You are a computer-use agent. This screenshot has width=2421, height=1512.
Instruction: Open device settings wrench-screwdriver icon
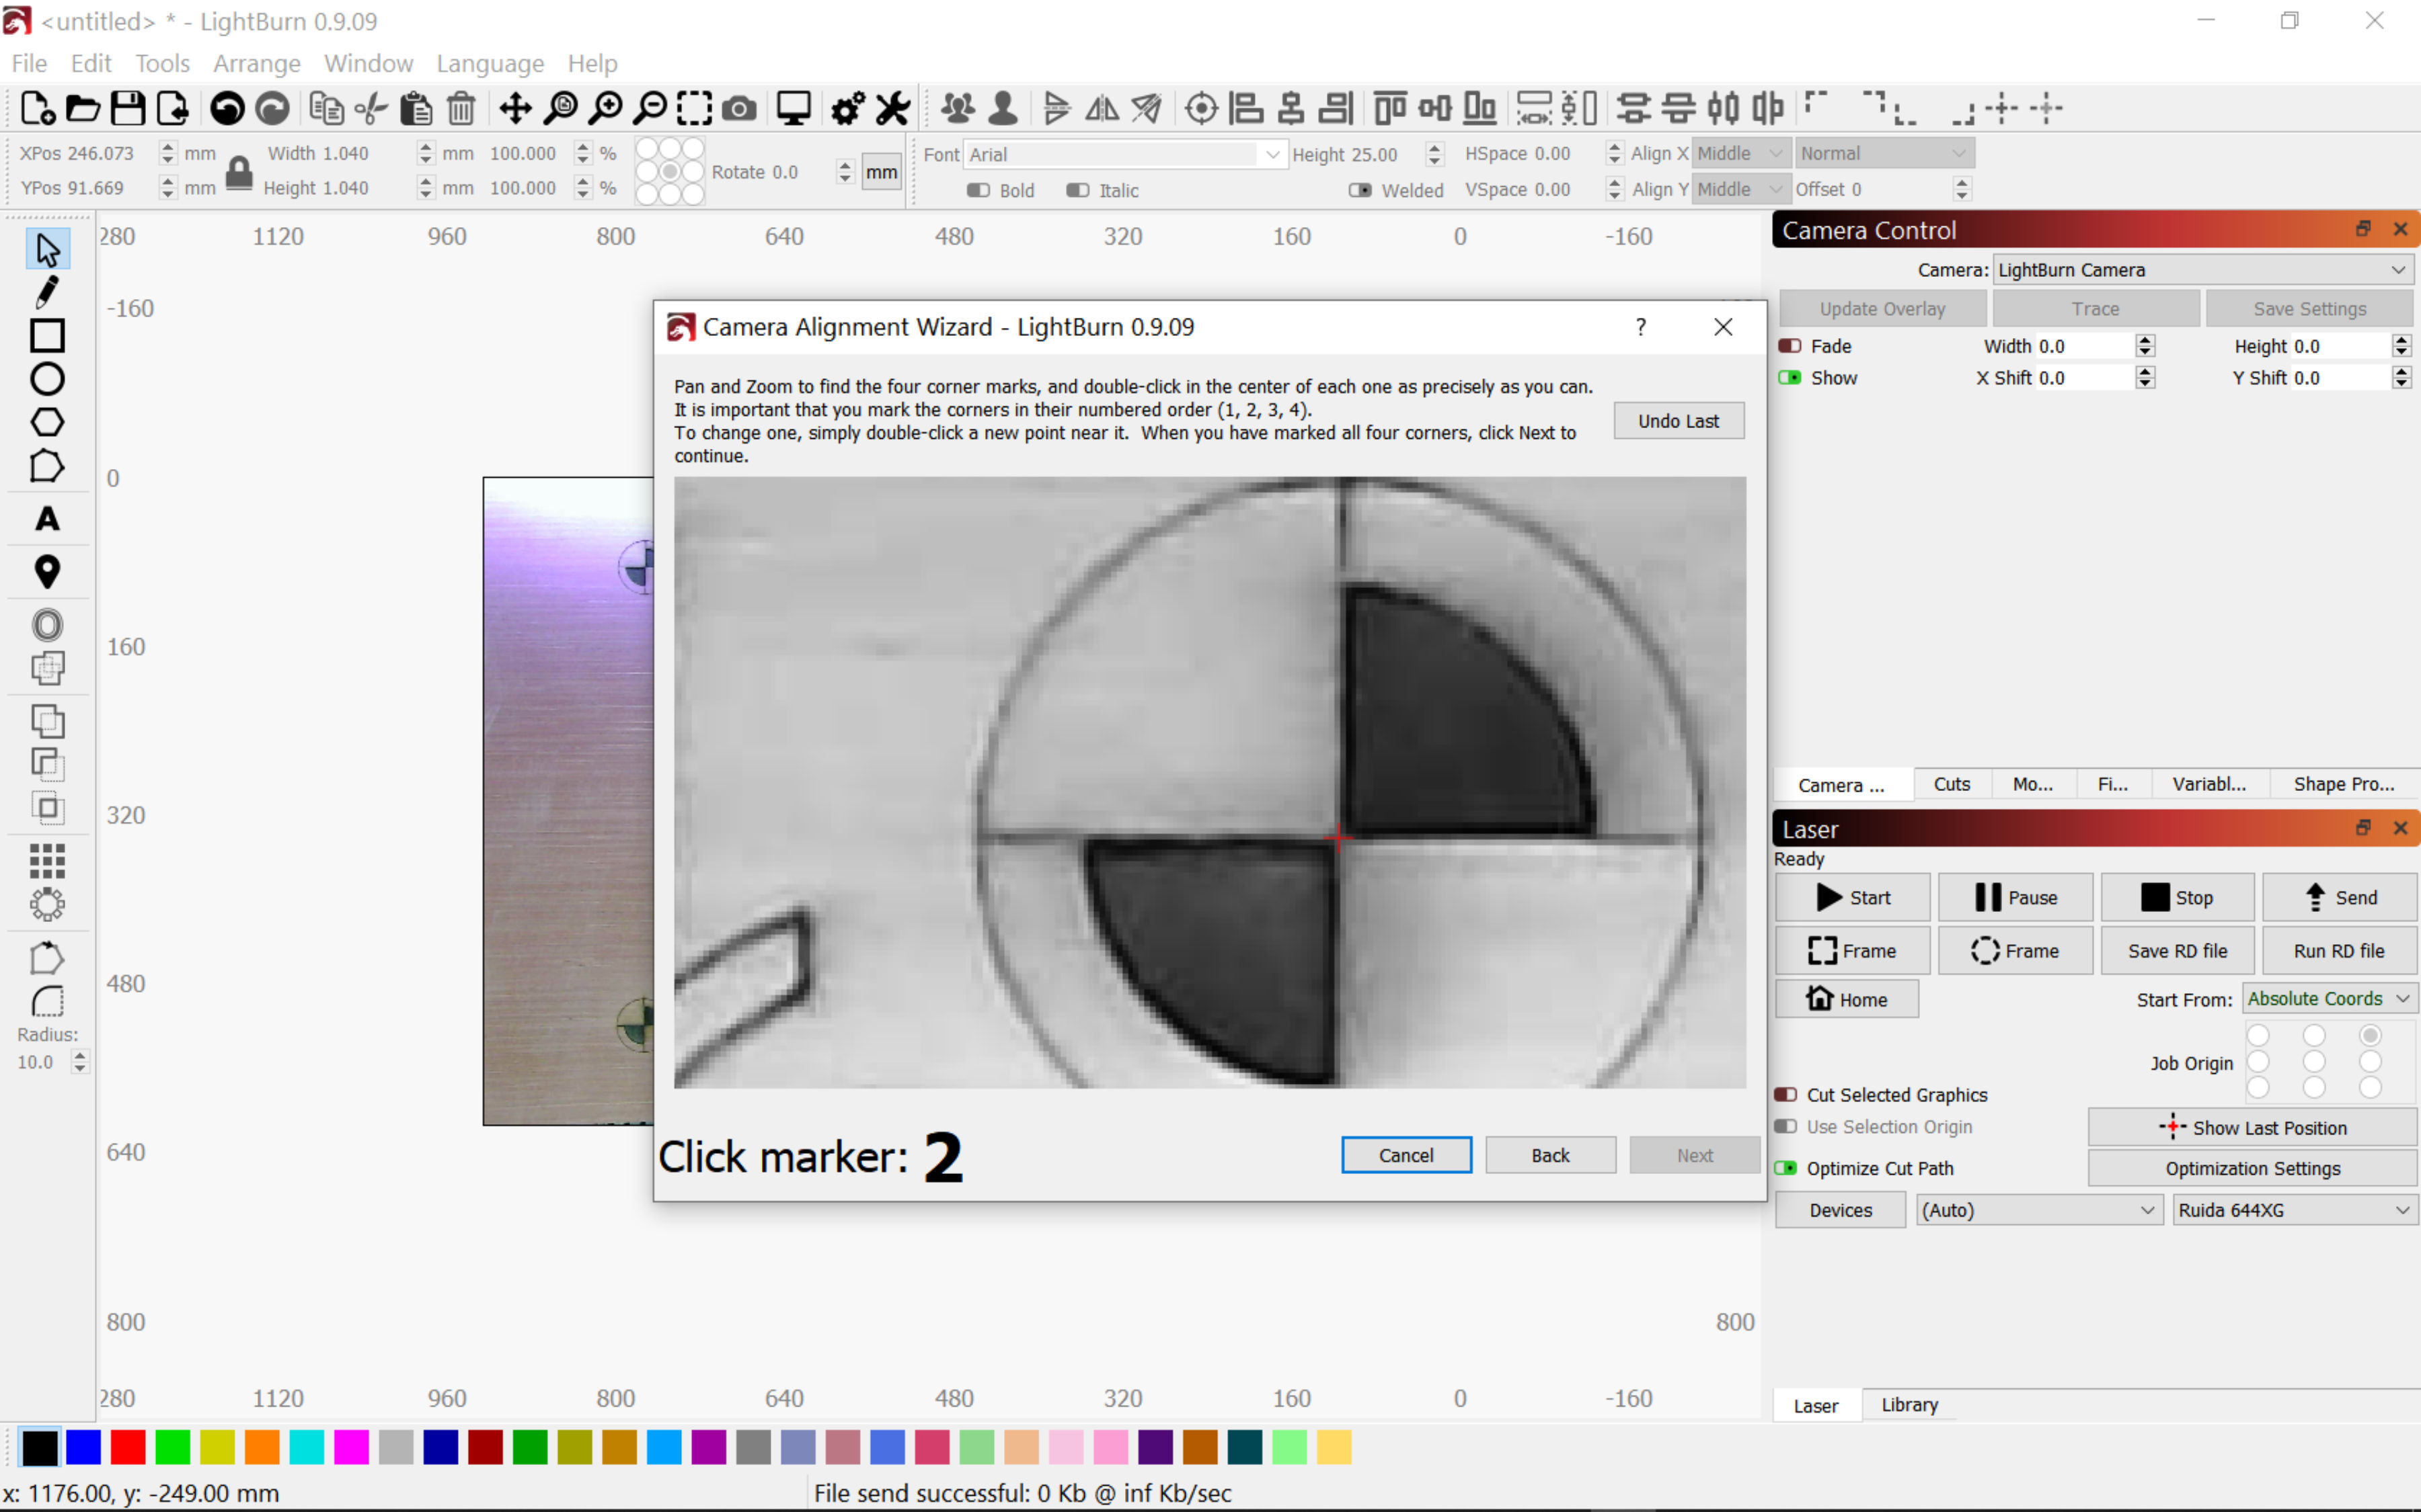(892, 108)
